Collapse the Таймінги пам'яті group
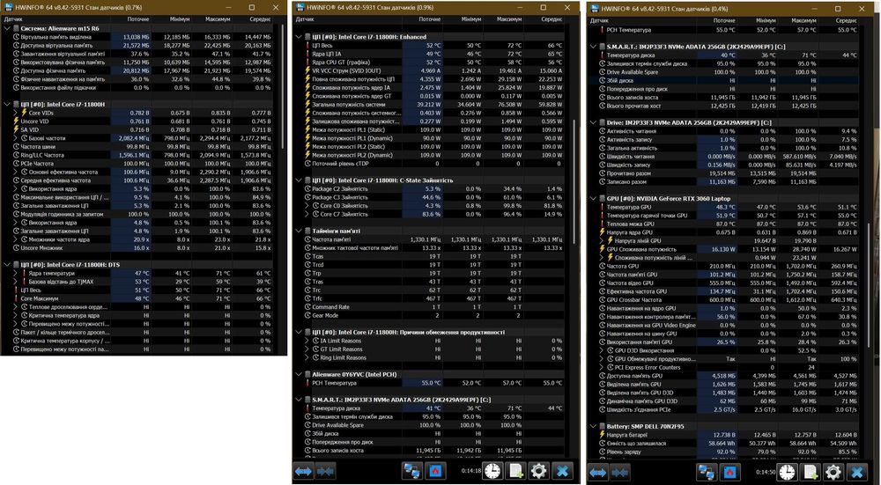881x485 pixels. [299, 231]
